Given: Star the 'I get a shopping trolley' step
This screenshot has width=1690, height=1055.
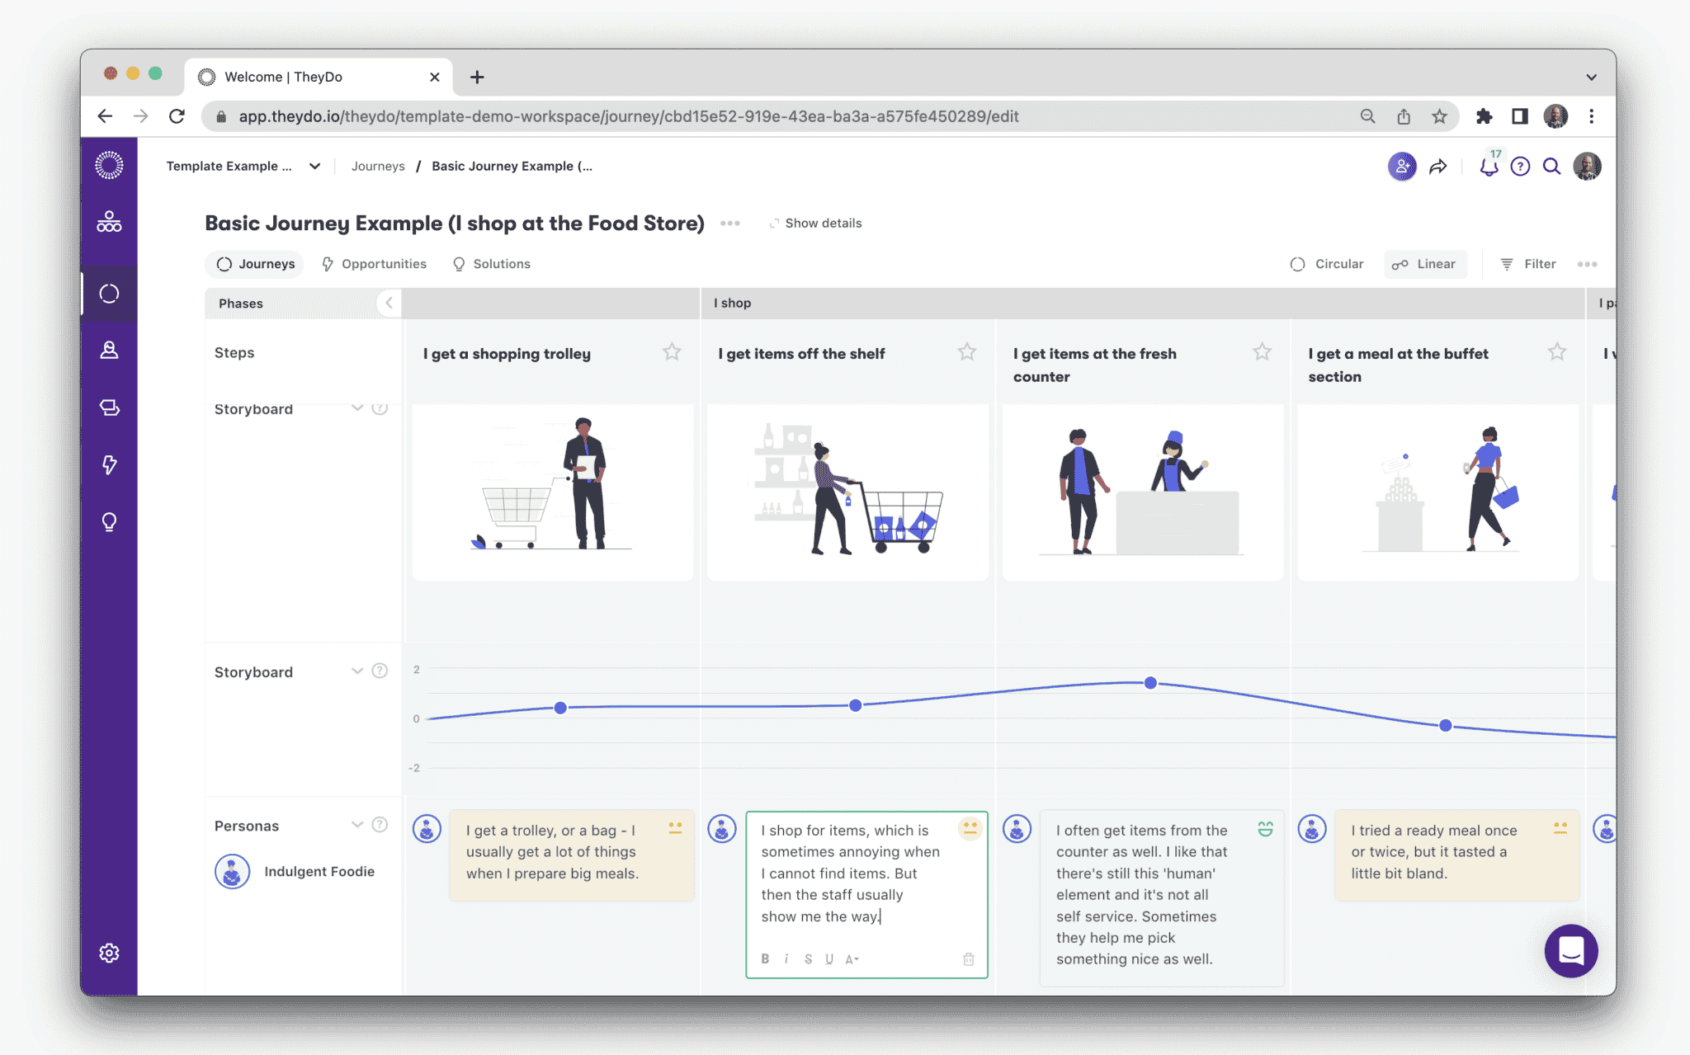Looking at the screenshot, I should coord(672,352).
